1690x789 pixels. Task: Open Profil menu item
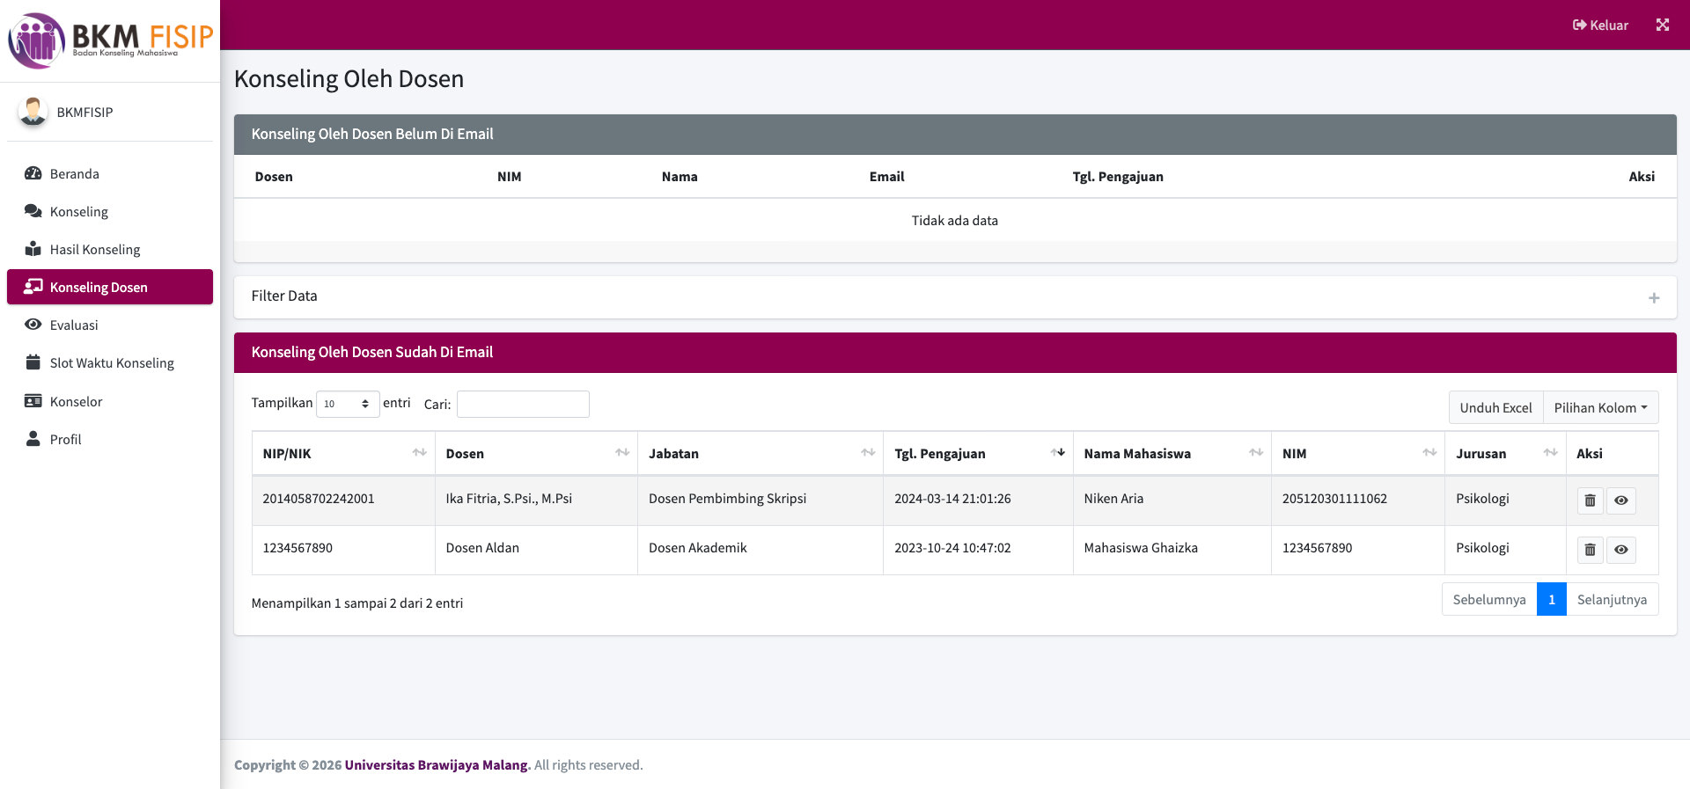[x=110, y=439]
